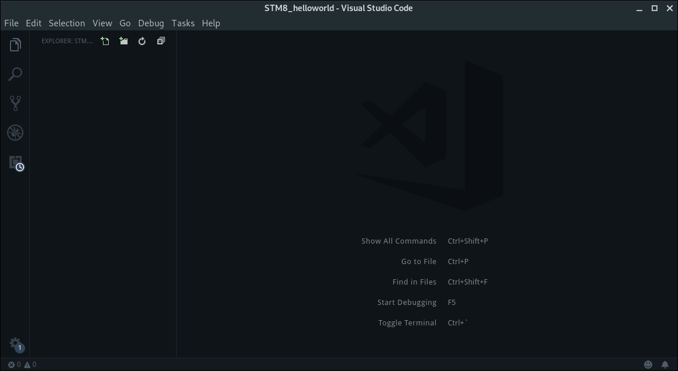Open the Manage gear menu
Screen dimensions: 678x371
[16, 345]
